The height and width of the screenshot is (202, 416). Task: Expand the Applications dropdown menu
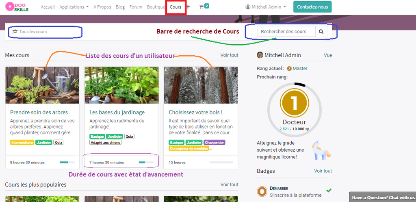(74, 7)
